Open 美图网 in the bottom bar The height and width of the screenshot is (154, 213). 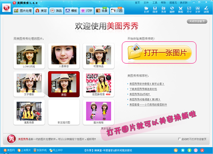point(9,150)
